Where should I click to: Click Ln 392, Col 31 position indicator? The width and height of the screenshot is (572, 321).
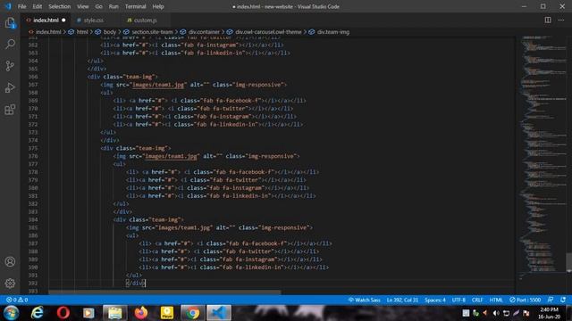402,300
